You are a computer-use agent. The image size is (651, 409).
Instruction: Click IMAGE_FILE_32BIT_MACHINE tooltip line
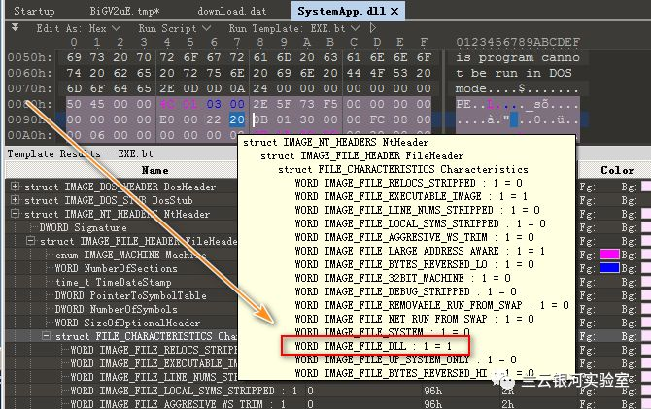(402, 278)
